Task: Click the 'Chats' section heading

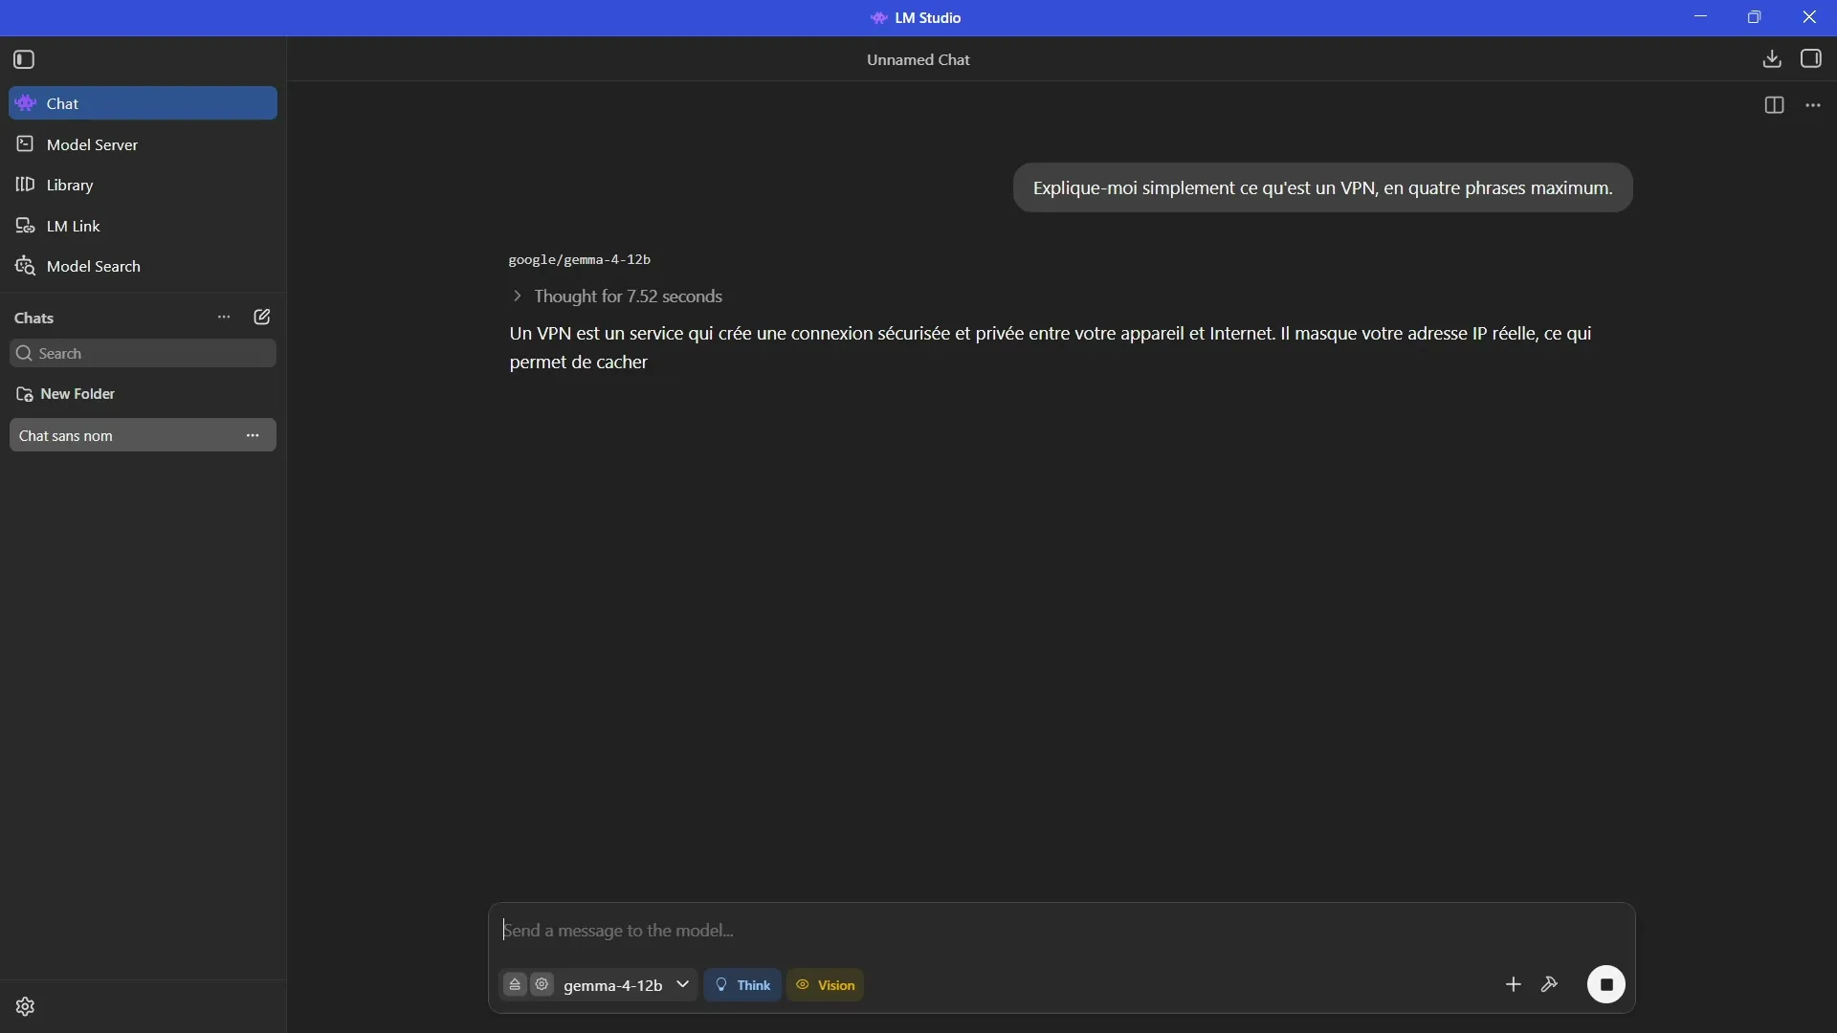Action: coord(34,318)
